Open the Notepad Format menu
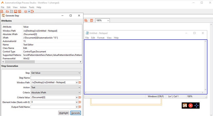This screenshot has width=213, height=116. coord(101,38)
